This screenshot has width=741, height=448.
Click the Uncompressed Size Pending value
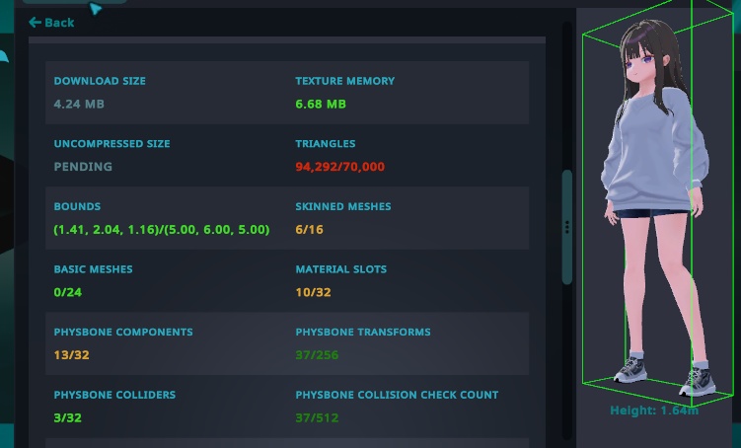click(83, 167)
